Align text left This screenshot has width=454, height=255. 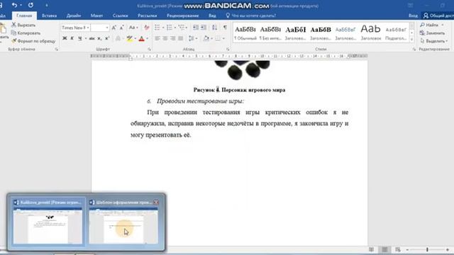tap(157, 38)
